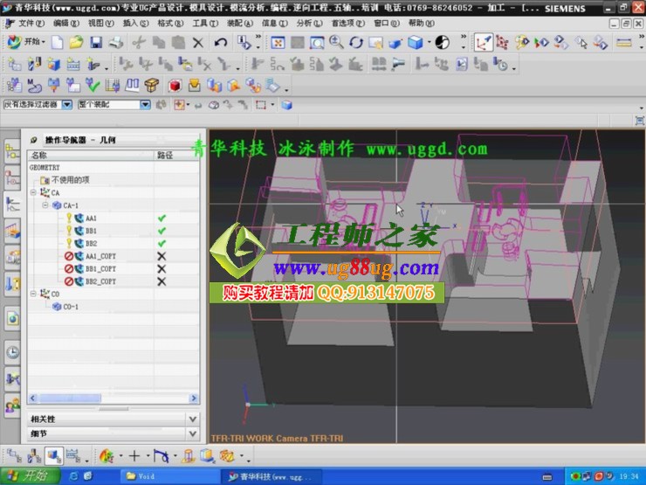
Task: Click the Create Tool icon
Action: coord(34,65)
